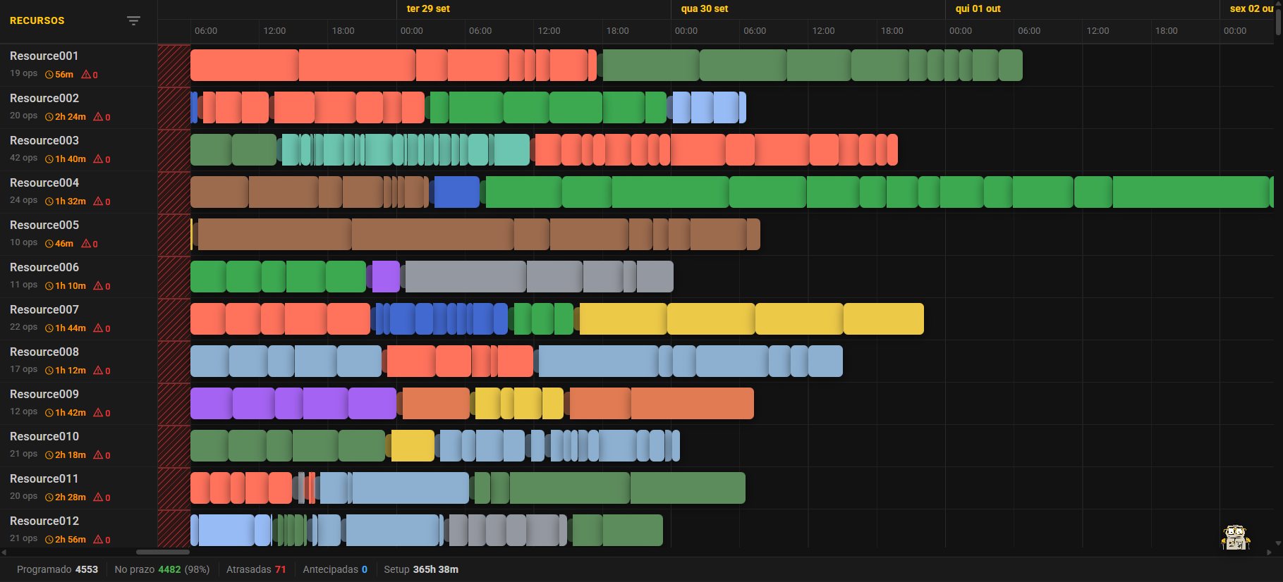Click '42 ops' under Resource003
Image resolution: width=1283 pixels, height=582 pixels.
click(23, 158)
